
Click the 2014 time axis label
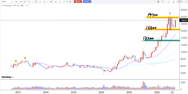click(18, 92)
